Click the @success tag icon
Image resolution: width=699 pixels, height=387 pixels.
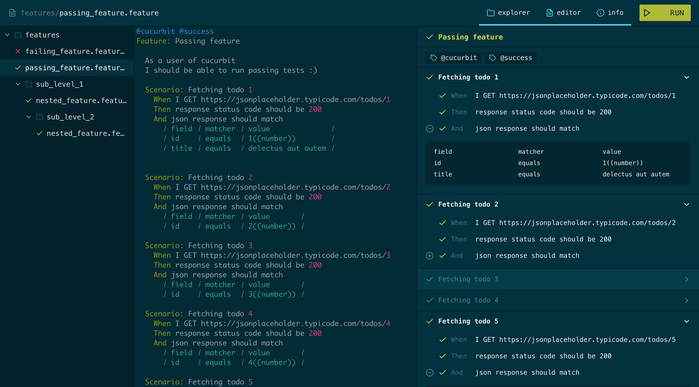pos(493,58)
